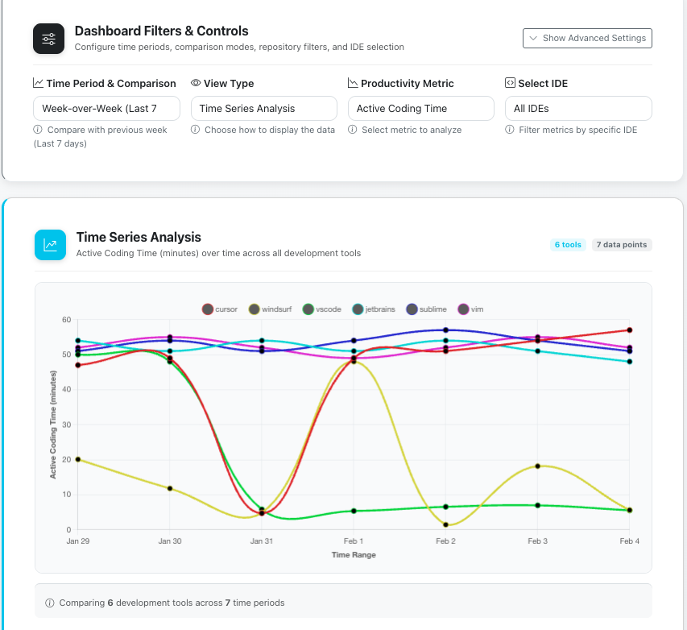The width and height of the screenshot is (687, 630).
Task: Expand Show Advanced Settings
Action: 587,38
